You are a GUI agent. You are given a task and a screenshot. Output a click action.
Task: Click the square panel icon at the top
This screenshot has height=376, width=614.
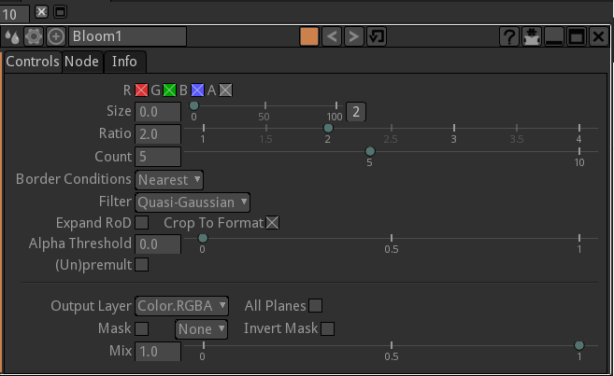pyautogui.click(x=61, y=12)
